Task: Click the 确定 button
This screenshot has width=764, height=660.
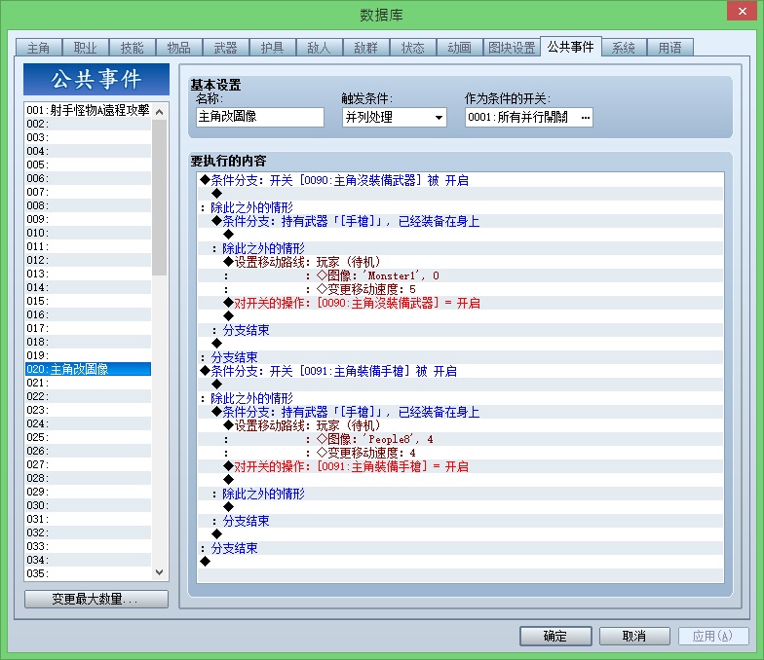Action: pyautogui.click(x=555, y=636)
